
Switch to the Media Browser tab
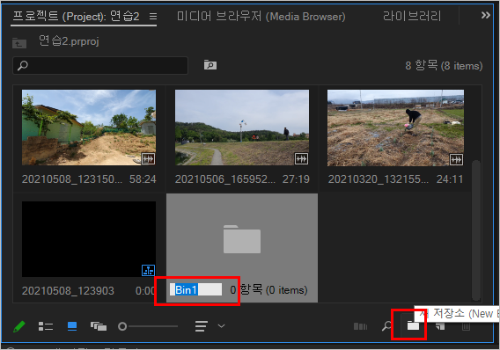coord(261,16)
